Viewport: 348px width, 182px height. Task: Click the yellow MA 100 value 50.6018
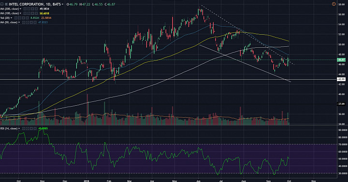pyautogui.click(x=44, y=14)
